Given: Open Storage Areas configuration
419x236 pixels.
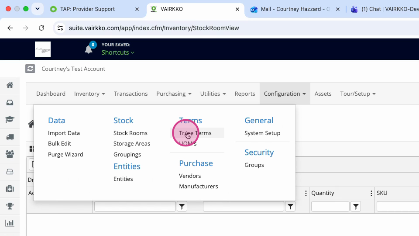Looking at the screenshot, I should (x=132, y=143).
